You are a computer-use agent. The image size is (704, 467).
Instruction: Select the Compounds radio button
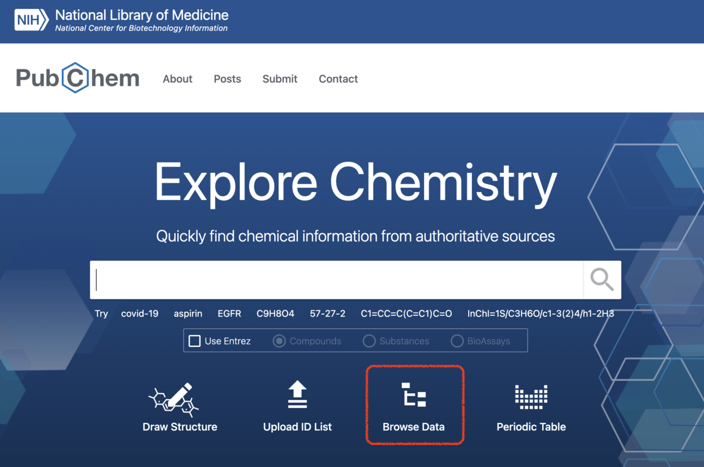pyautogui.click(x=279, y=341)
